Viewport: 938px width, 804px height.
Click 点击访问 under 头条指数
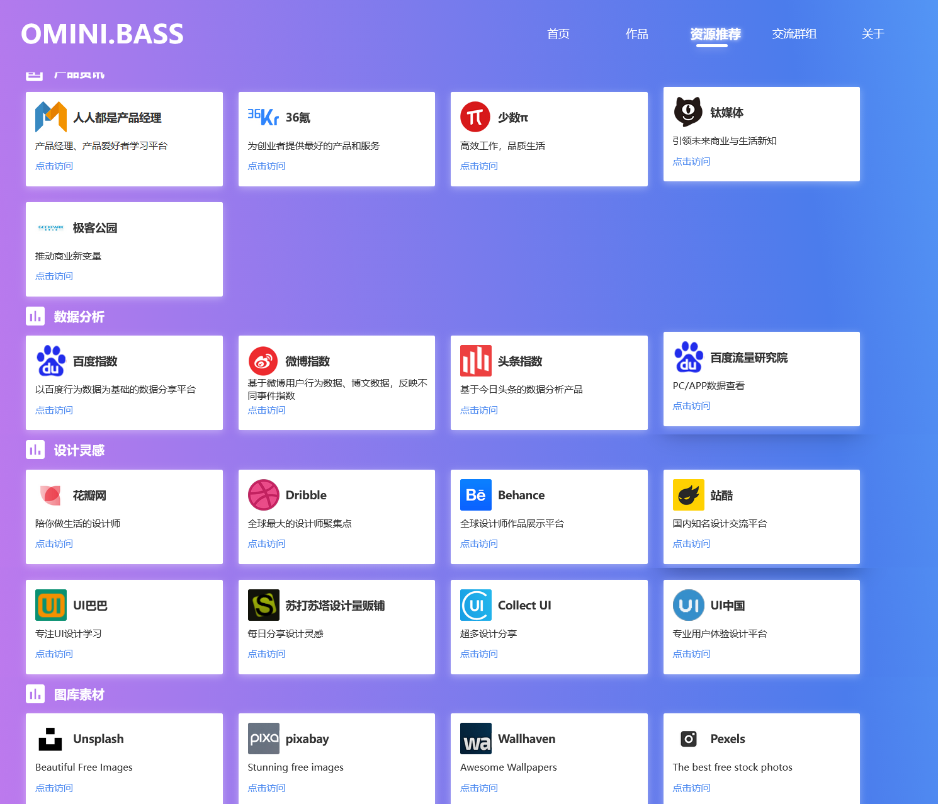point(479,410)
